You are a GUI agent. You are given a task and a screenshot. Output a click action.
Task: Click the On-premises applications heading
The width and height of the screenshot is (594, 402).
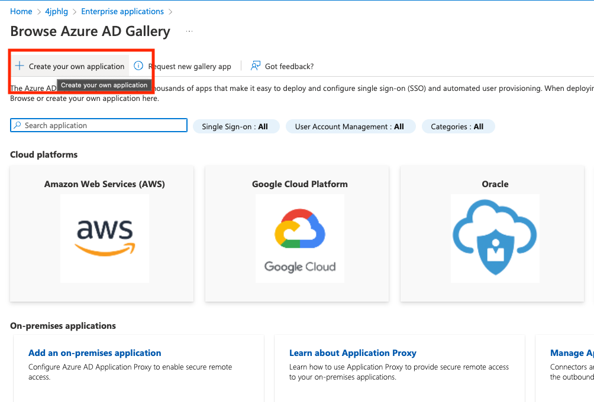coord(63,326)
